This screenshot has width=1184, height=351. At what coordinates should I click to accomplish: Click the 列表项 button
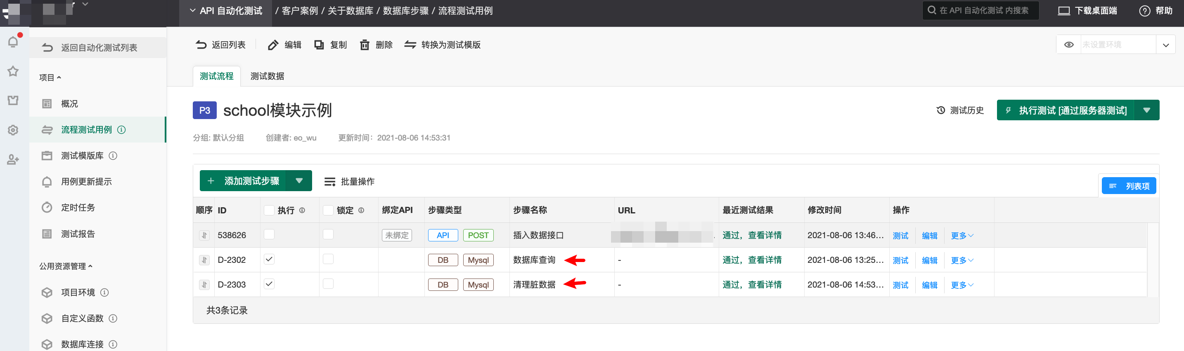click(1129, 186)
